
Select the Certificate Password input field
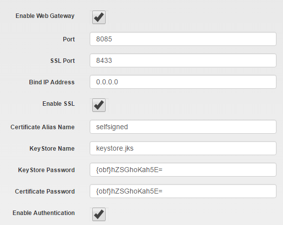tap(183, 191)
